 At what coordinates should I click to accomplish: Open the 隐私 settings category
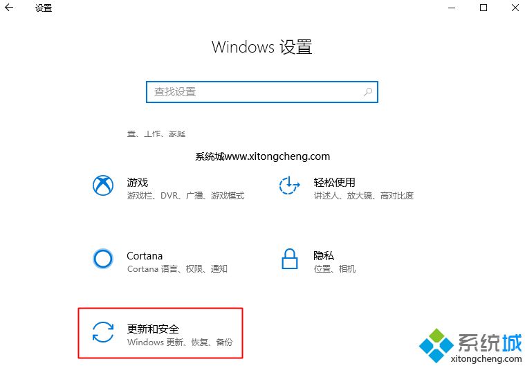324,256
